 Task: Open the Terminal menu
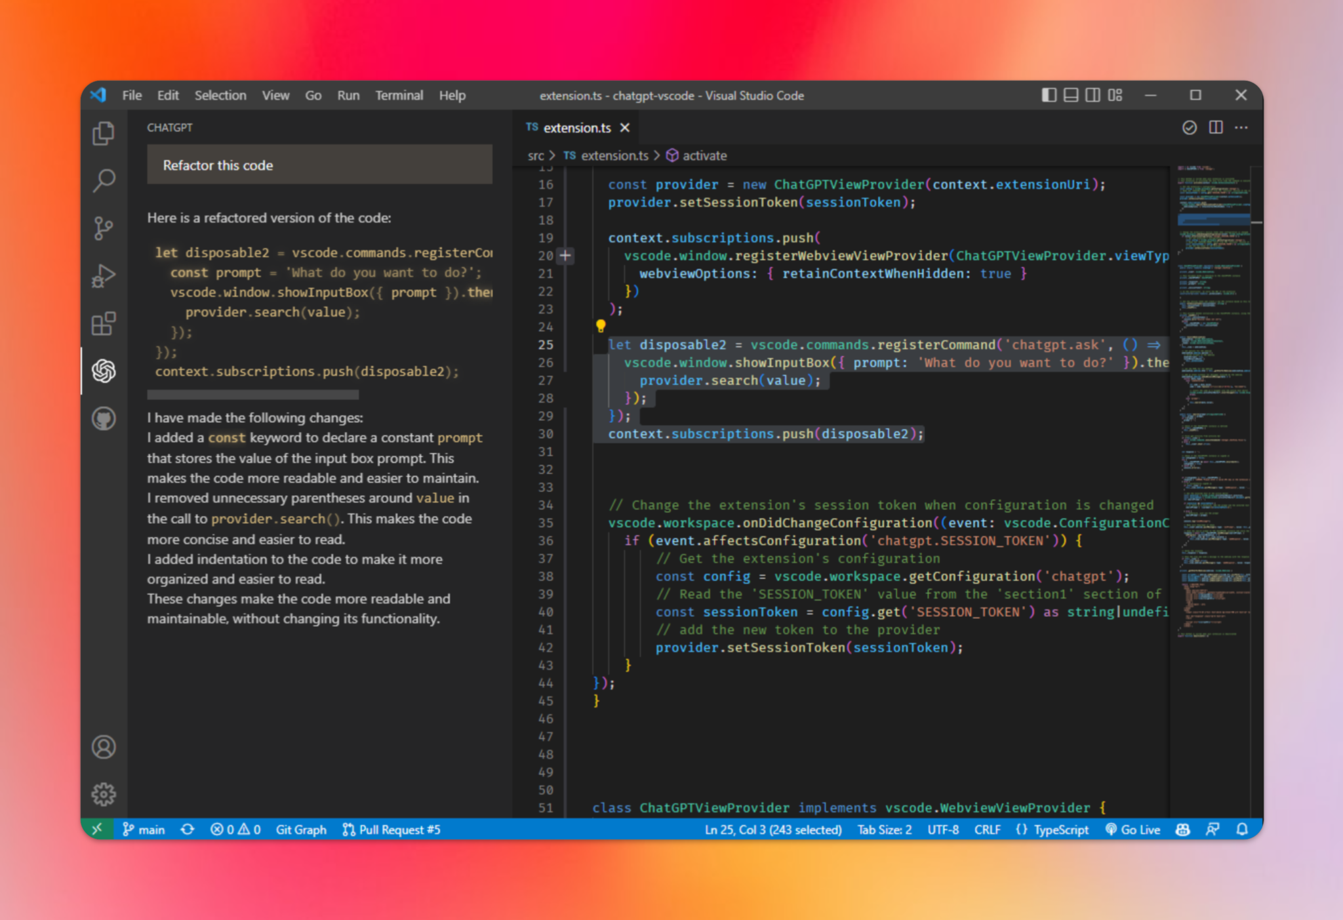(399, 95)
